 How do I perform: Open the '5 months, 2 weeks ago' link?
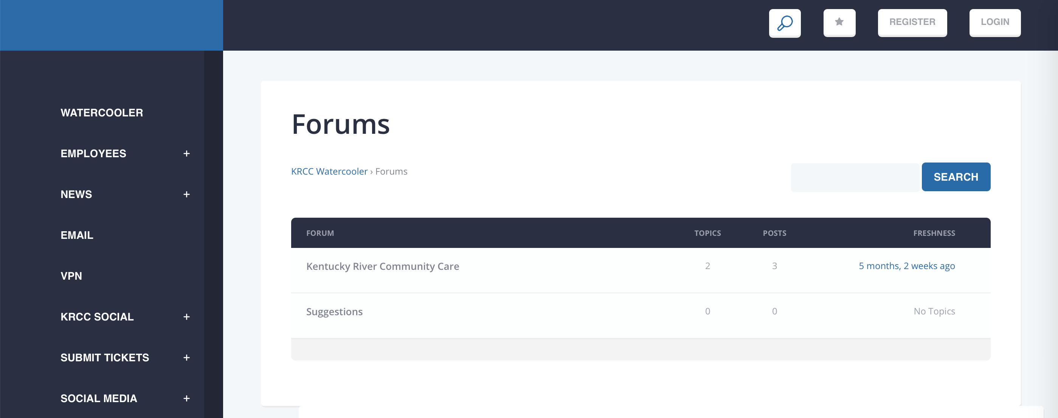pos(906,266)
